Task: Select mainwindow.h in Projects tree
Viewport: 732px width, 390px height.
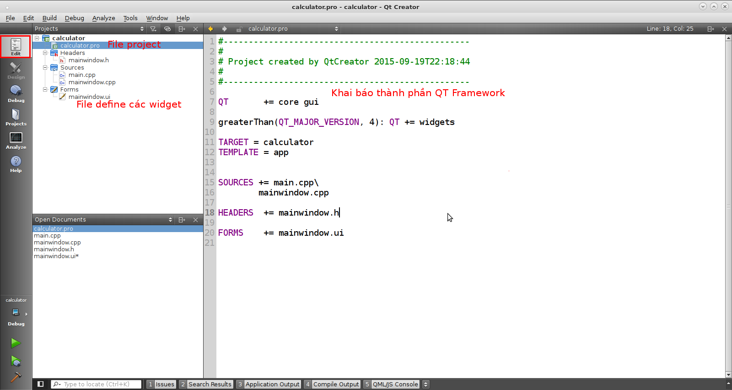Action: tap(89, 60)
